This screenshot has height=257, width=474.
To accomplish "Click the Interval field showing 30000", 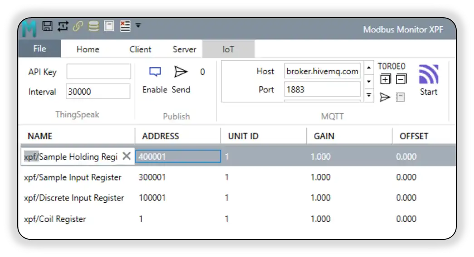I will point(98,91).
